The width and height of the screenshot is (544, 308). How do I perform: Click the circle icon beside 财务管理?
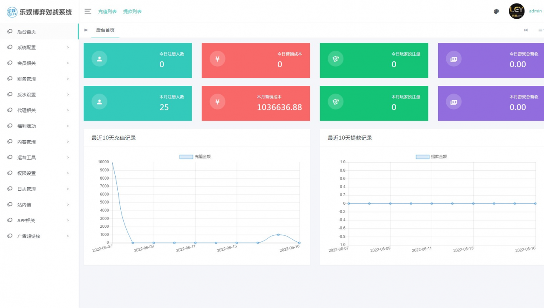(x=10, y=79)
